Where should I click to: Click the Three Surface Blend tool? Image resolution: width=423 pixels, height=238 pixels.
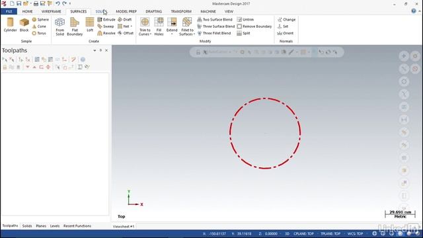pos(216,26)
